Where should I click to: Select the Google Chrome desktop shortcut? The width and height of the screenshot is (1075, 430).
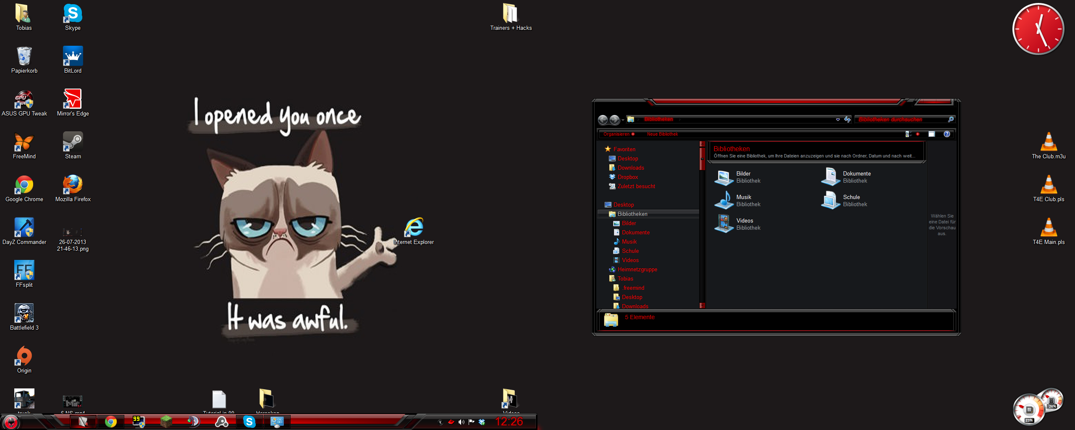[x=24, y=189]
